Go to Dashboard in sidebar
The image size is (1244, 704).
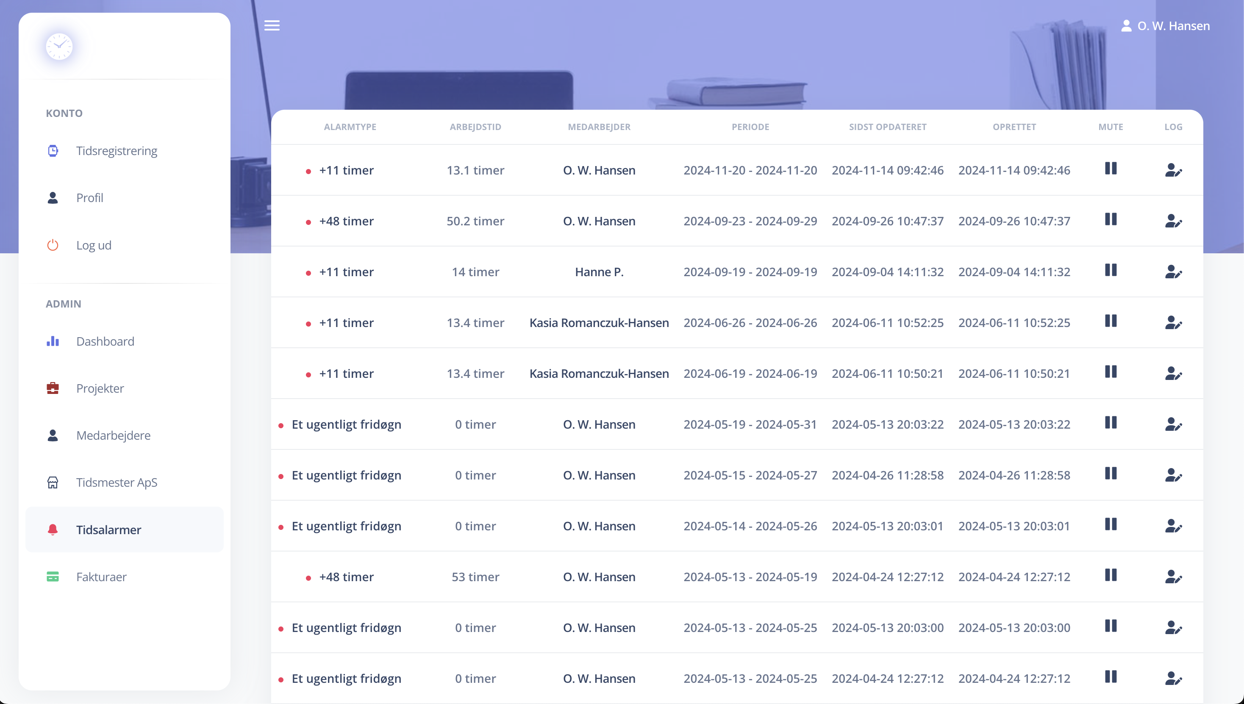(105, 341)
